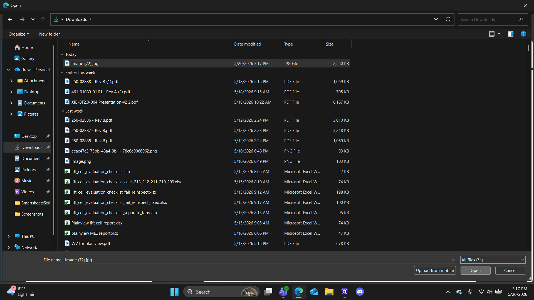
Task: Collapse the Last week group
Action: (62, 111)
